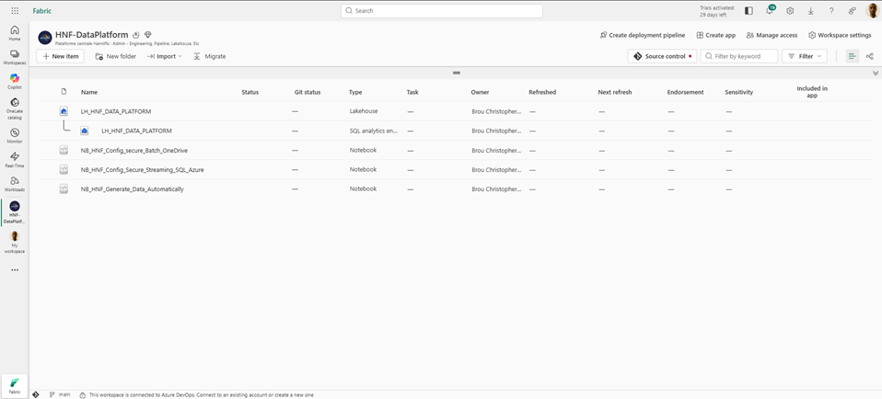Screen dimensions: 882x399
Task: Expand the collapsed header chevron at right
Action: [876, 74]
